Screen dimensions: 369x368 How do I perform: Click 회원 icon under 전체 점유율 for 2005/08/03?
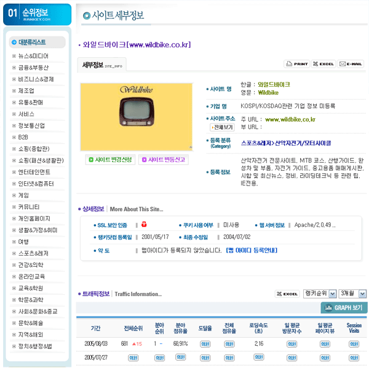click(229, 344)
